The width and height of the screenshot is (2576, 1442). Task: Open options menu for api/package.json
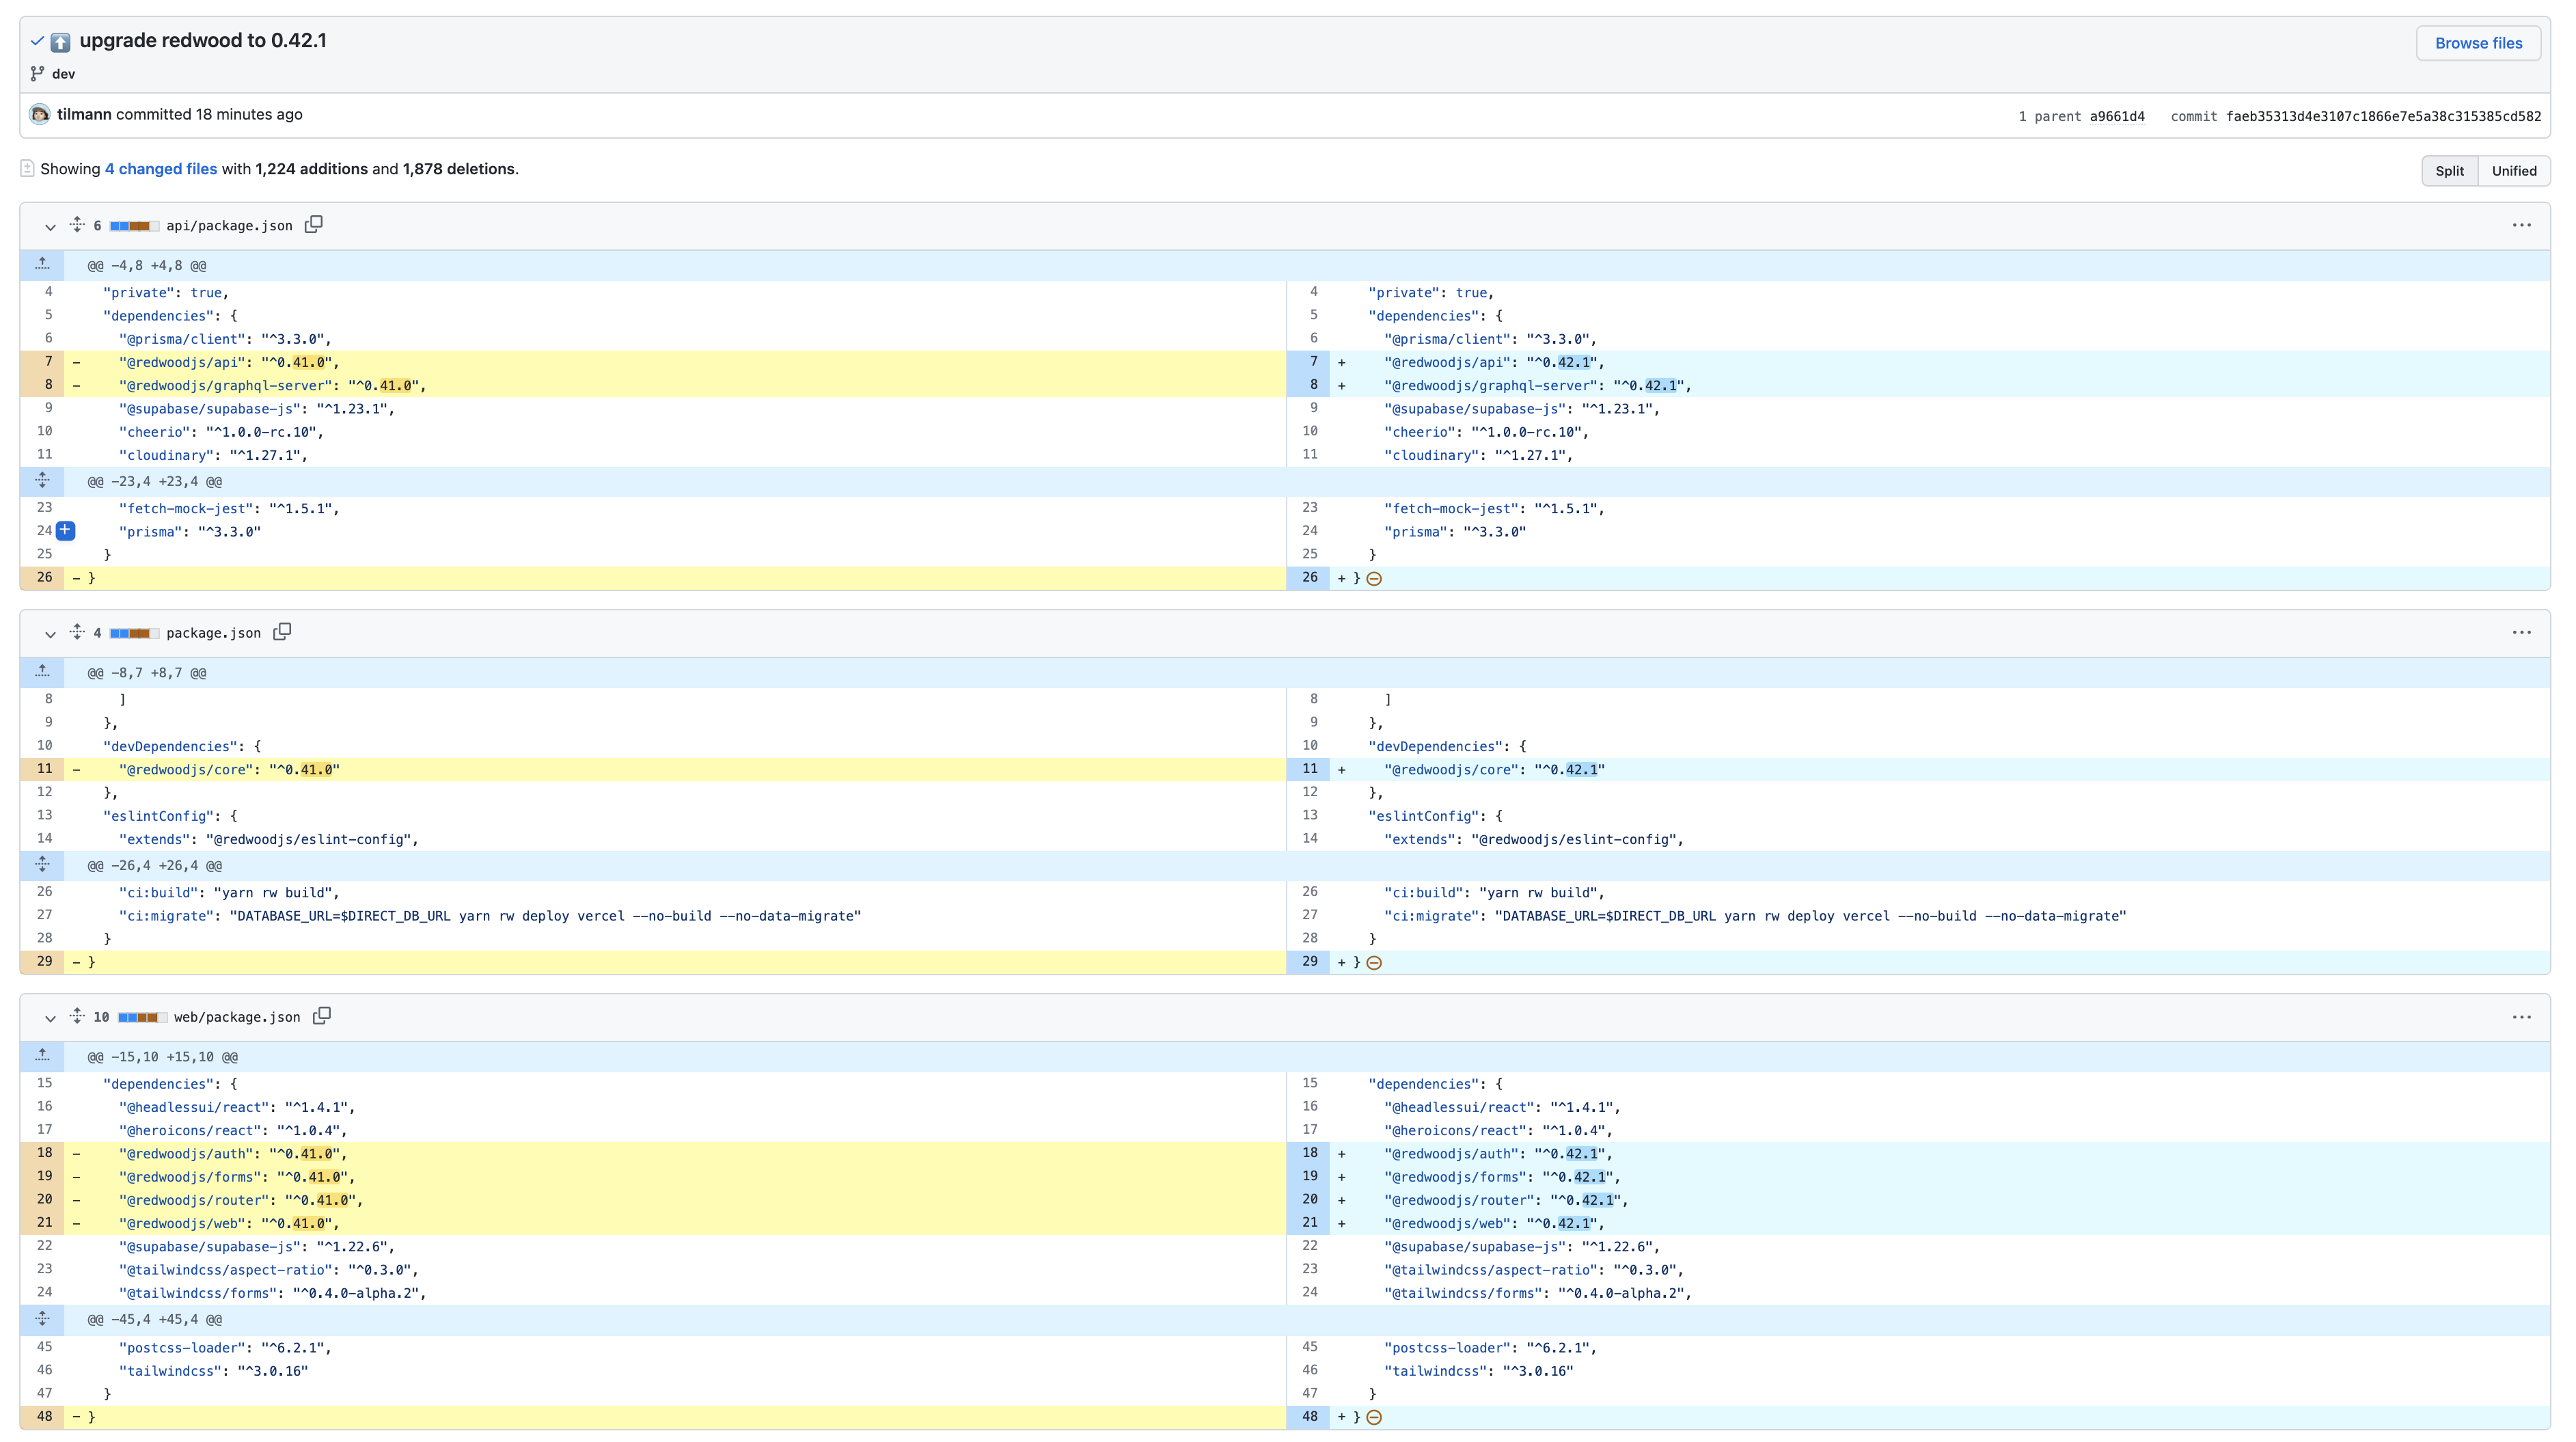click(x=2521, y=225)
